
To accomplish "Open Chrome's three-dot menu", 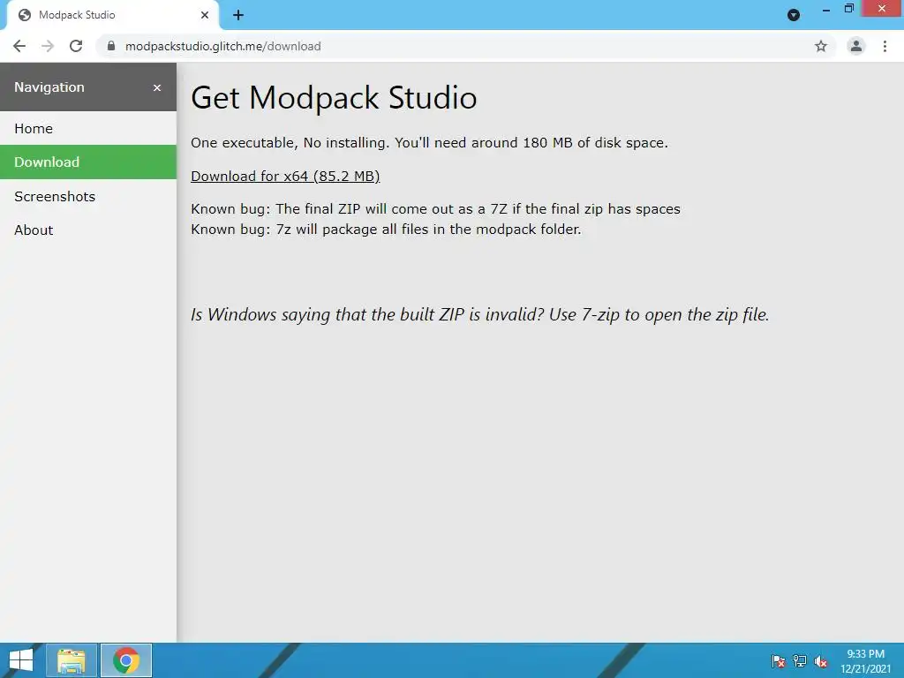I will click(885, 46).
